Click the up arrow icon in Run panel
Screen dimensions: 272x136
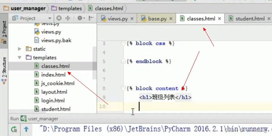[26, 129]
